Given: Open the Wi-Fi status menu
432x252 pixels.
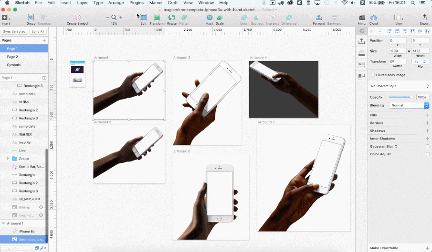Looking at the screenshot, I should click(x=344, y=3).
